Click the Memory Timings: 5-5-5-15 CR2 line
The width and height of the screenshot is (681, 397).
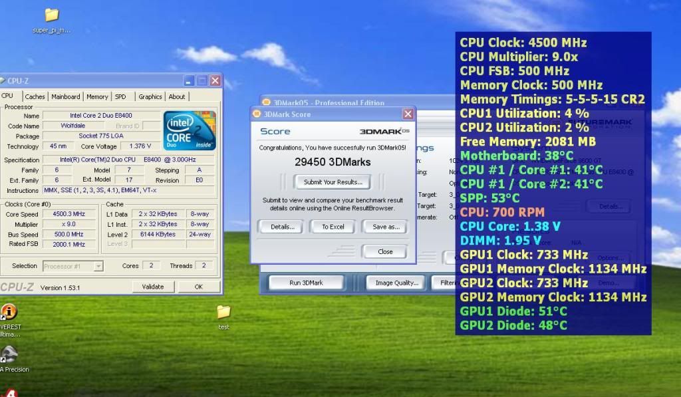point(553,99)
